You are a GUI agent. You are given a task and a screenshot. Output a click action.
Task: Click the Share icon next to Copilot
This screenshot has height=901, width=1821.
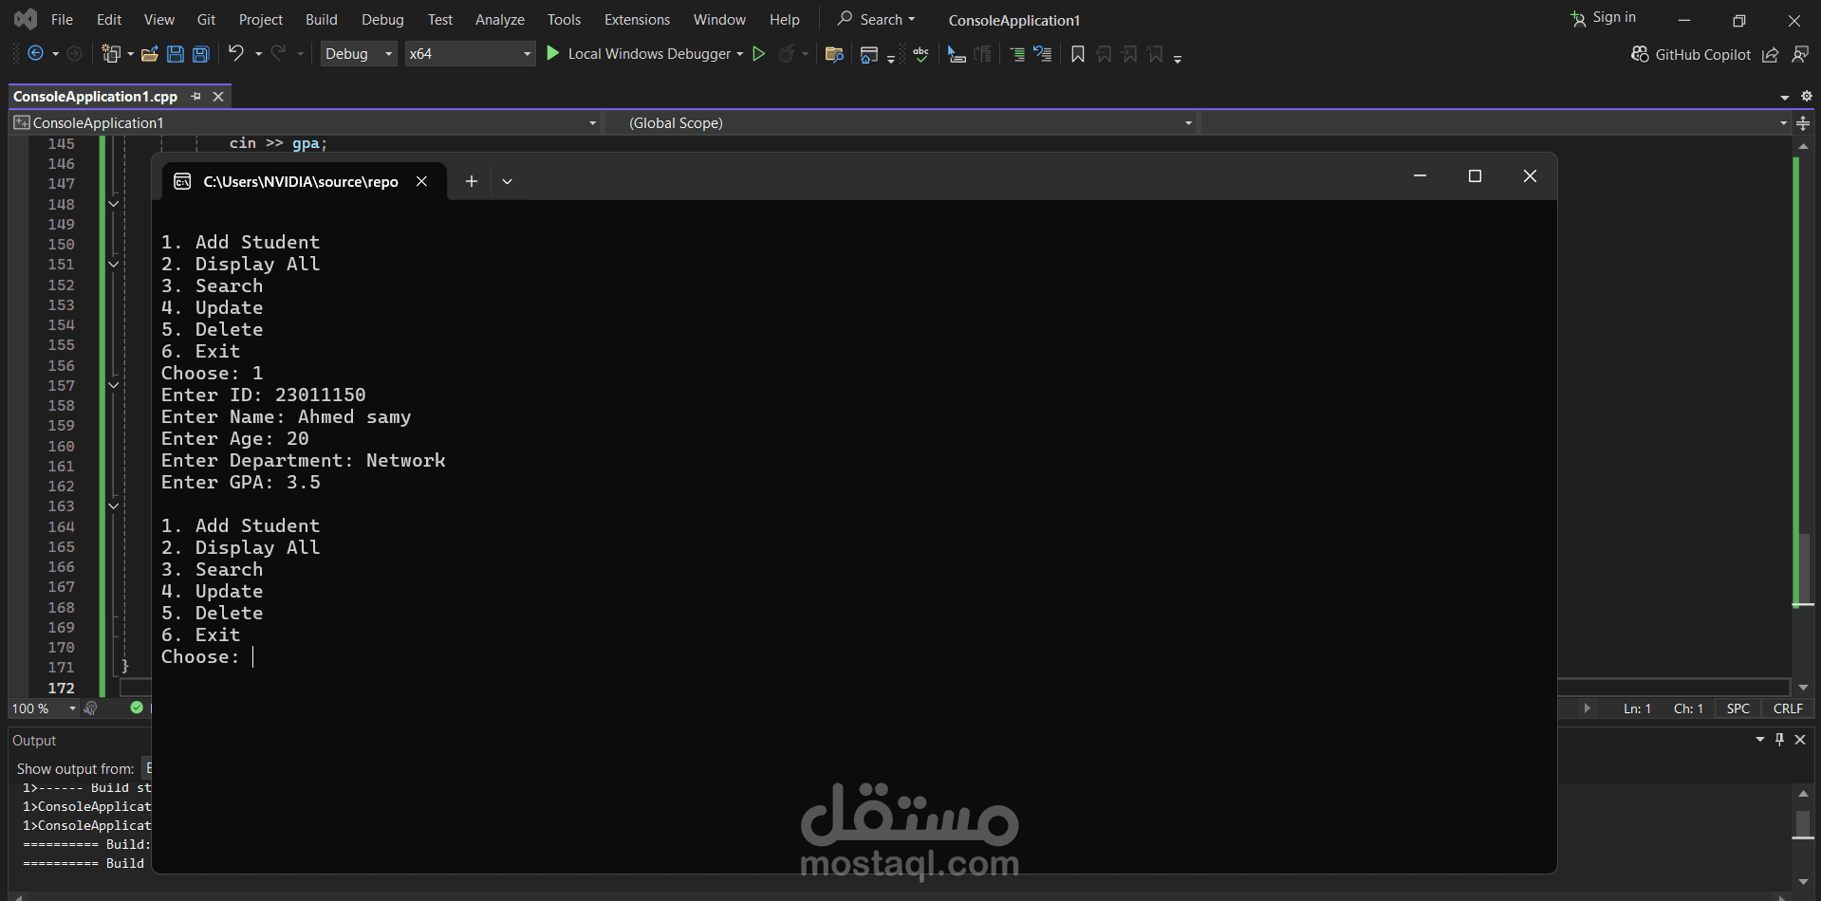[x=1771, y=54]
